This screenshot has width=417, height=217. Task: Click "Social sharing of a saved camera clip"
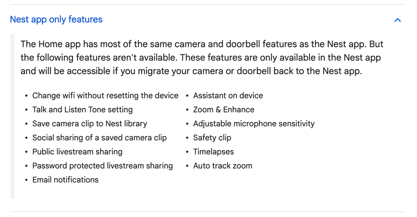[99, 138]
